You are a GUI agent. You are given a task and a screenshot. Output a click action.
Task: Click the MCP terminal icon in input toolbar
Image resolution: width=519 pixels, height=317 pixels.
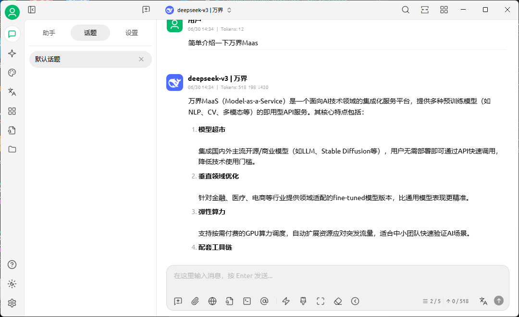[x=247, y=301]
